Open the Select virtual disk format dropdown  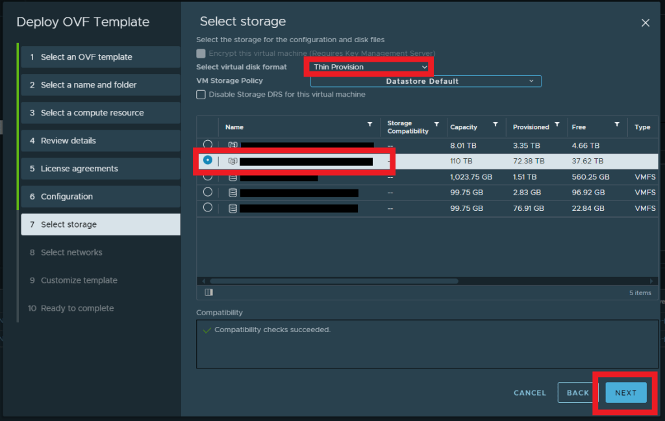(370, 67)
